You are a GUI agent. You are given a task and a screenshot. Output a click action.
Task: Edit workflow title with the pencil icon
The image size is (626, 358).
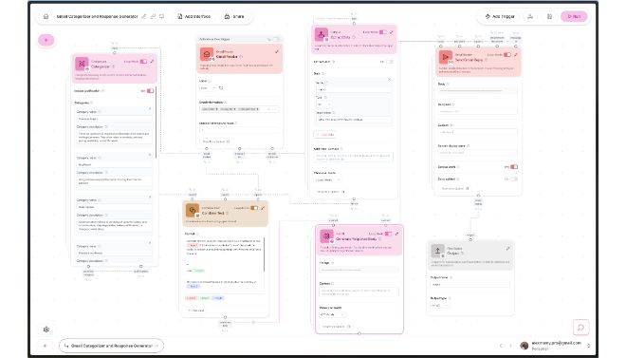144,16
